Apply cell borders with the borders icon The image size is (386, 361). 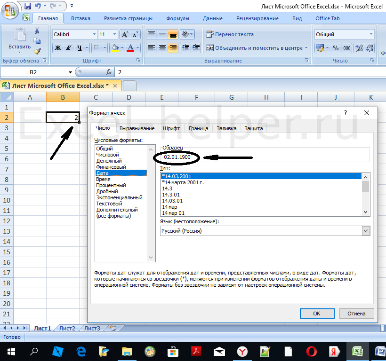pos(97,48)
